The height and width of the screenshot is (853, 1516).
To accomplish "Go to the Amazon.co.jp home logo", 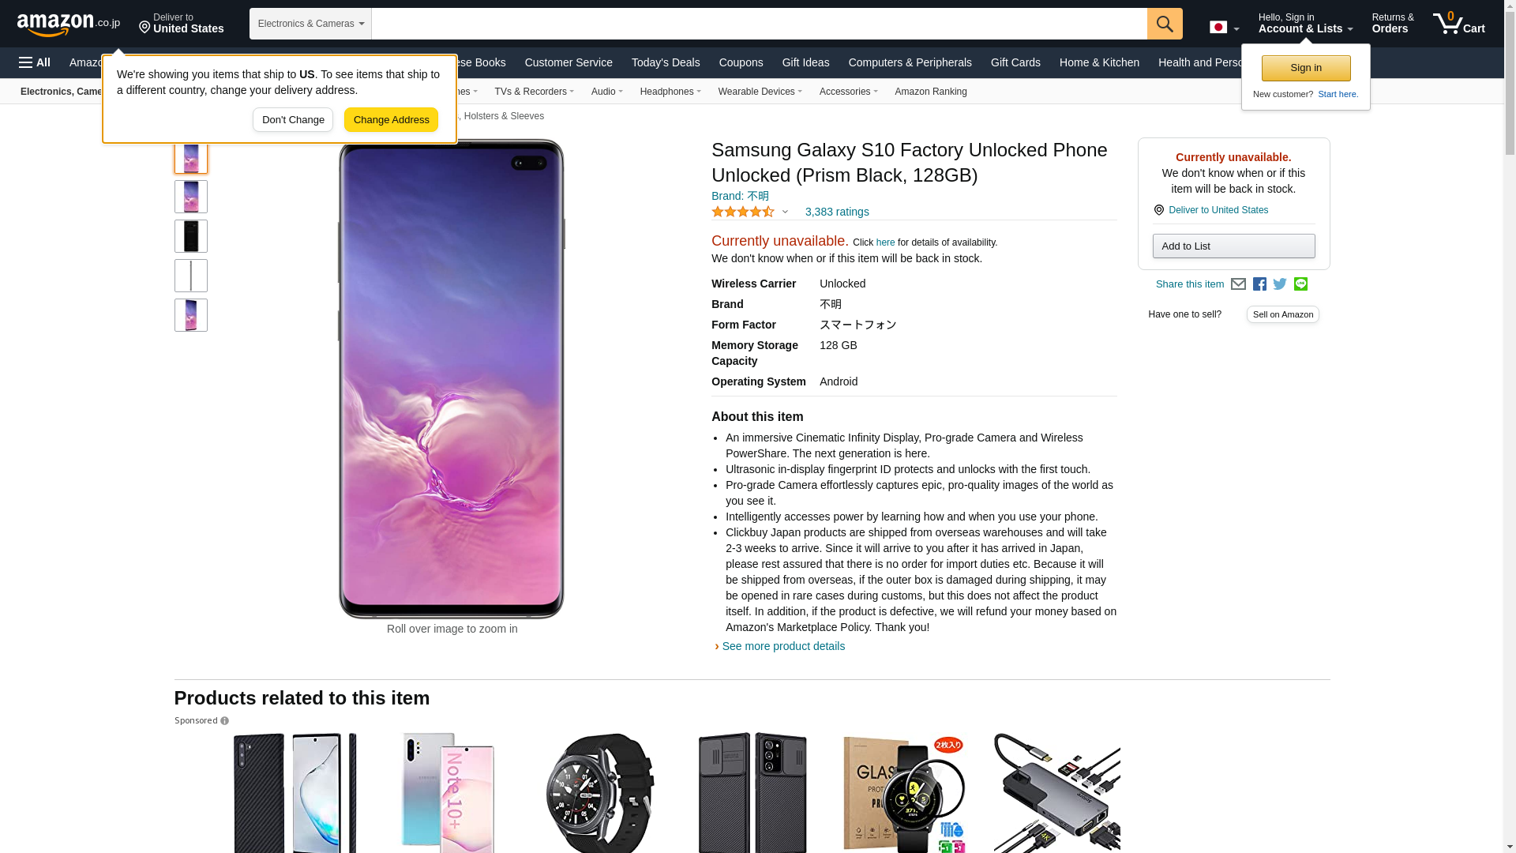I will pyautogui.click(x=69, y=24).
